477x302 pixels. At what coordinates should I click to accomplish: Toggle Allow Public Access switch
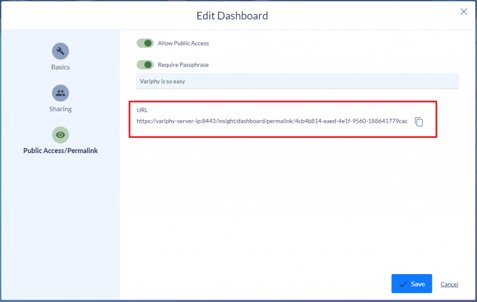tap(145, 43)
